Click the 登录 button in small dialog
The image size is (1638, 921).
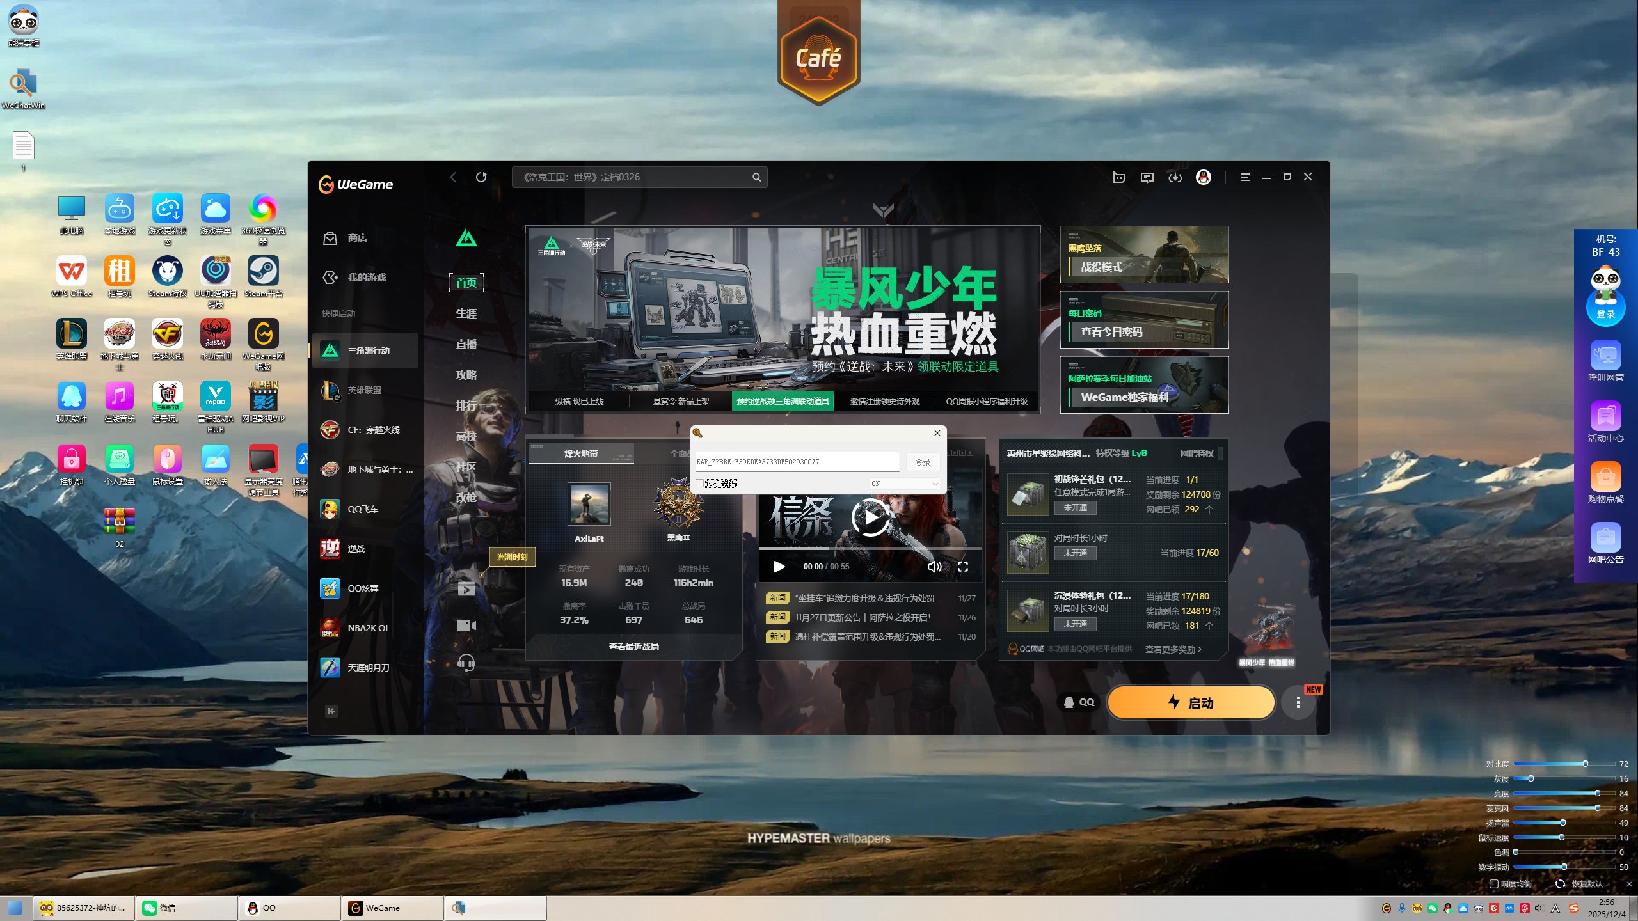[x=922, y=462]
